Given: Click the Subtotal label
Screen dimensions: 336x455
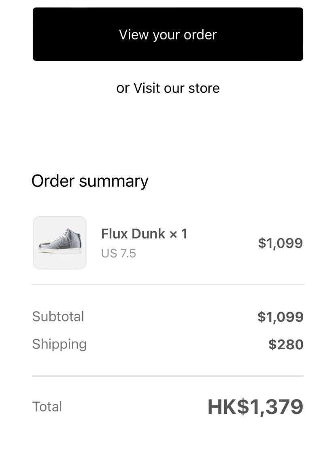Looking at the screenshot, I should [58, 316].
